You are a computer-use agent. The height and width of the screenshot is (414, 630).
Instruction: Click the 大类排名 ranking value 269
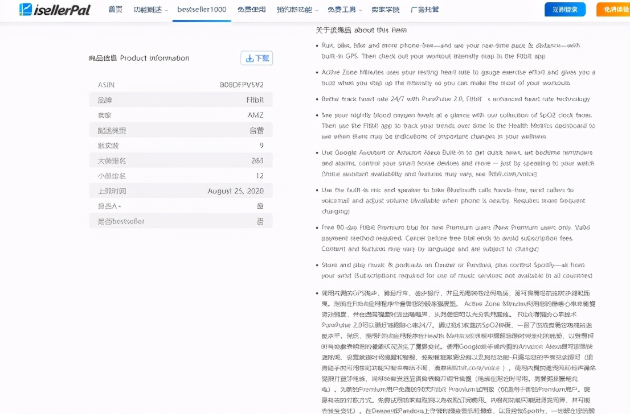257,160
